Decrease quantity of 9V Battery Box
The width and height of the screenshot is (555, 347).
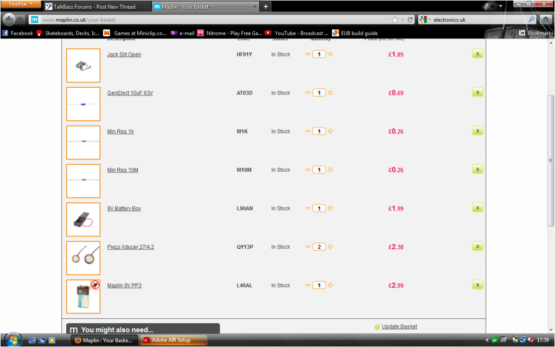pyautogui.click(x=308, y=208)
